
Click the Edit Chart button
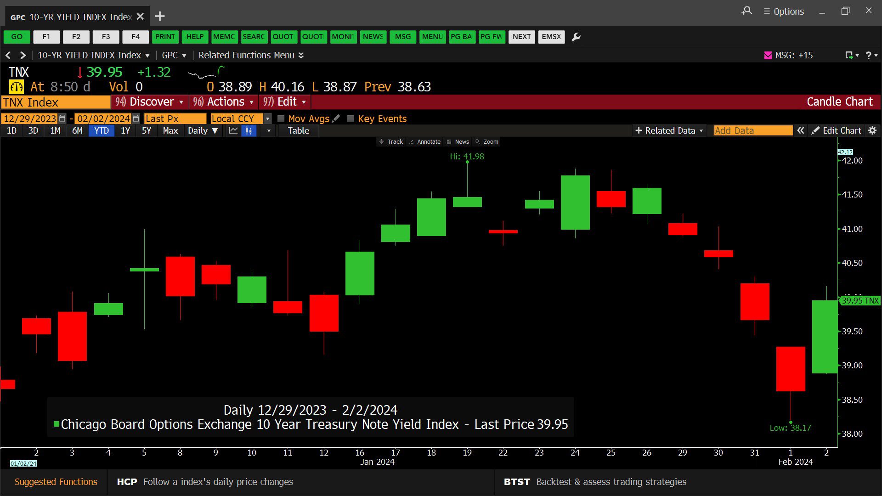[837, 130]
